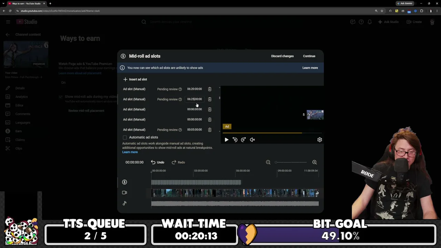Edit the 06:25:00:00 ad slot time
The height and width of the screenshot is (248, 441).
pos(194,99)
